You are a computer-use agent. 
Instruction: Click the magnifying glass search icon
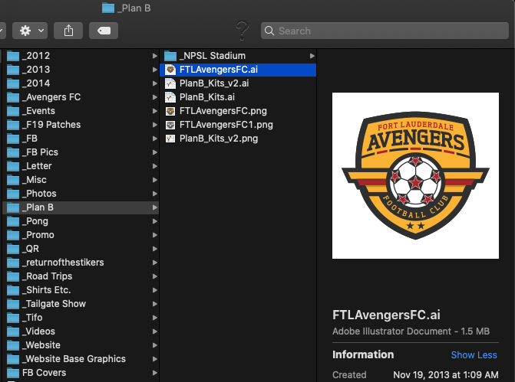[x=269, y=31]
